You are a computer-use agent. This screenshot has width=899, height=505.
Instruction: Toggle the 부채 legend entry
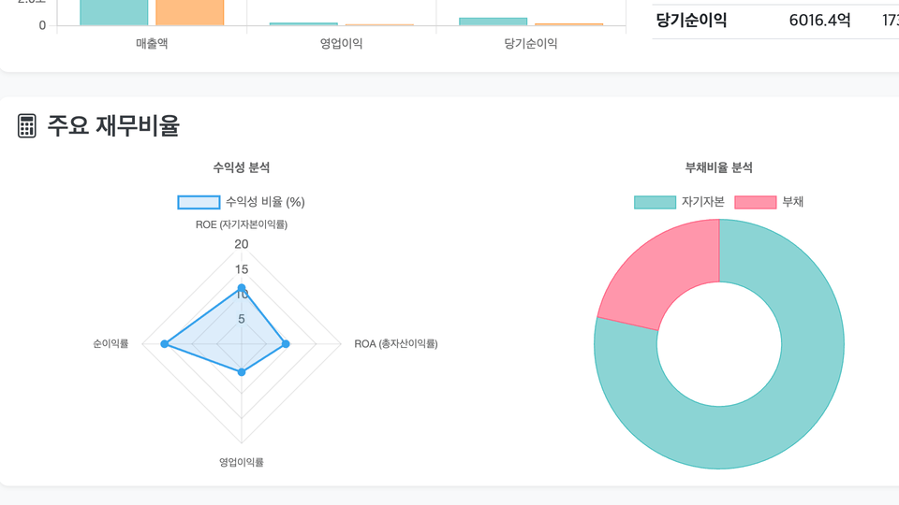coord(769,202)
